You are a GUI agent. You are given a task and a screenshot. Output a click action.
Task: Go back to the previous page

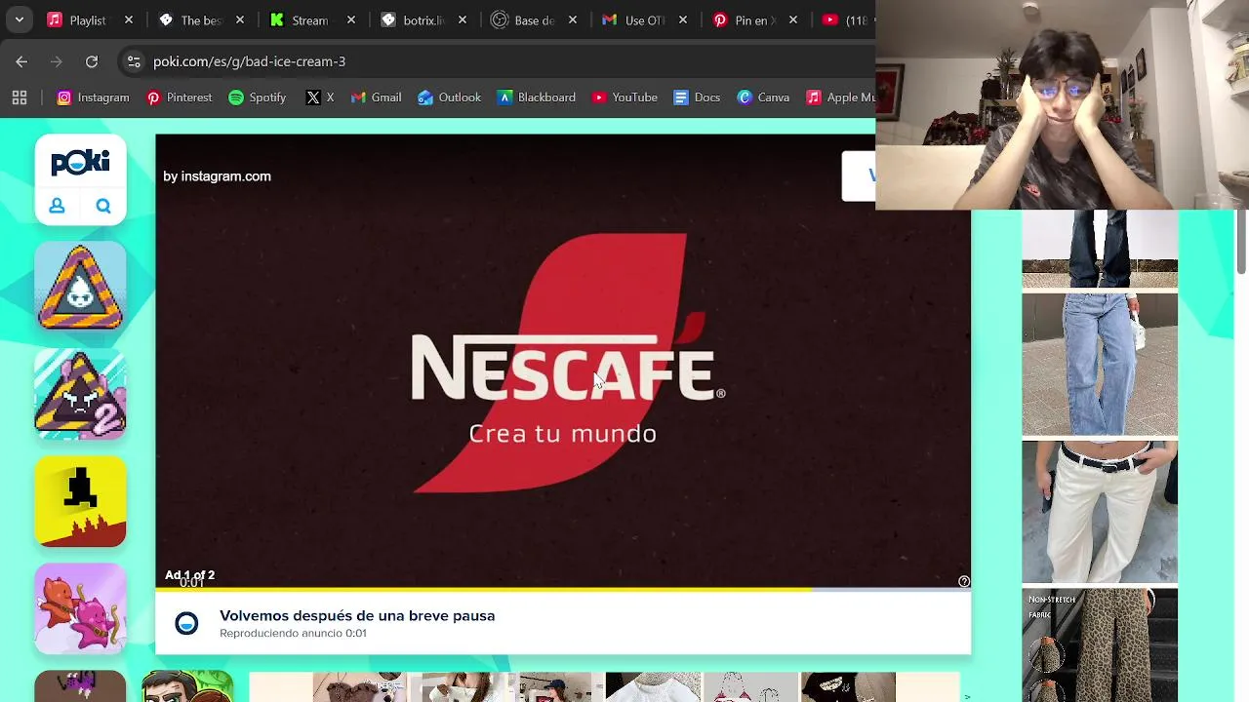(x=21, y=61)
